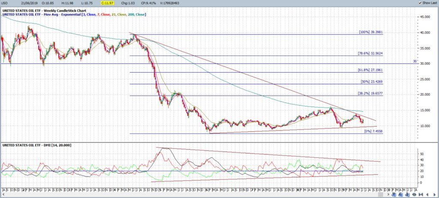Click the open price O:10.85
Viewport: 439px width, 198px height.
pyautogui.click(x=47, y=3)
